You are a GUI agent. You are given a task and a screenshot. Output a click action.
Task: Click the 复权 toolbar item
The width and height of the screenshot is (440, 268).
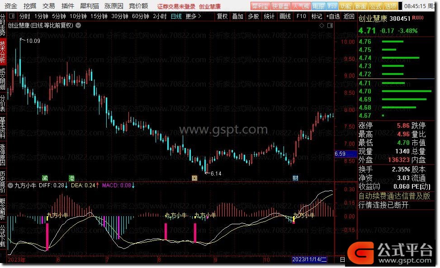222,16
